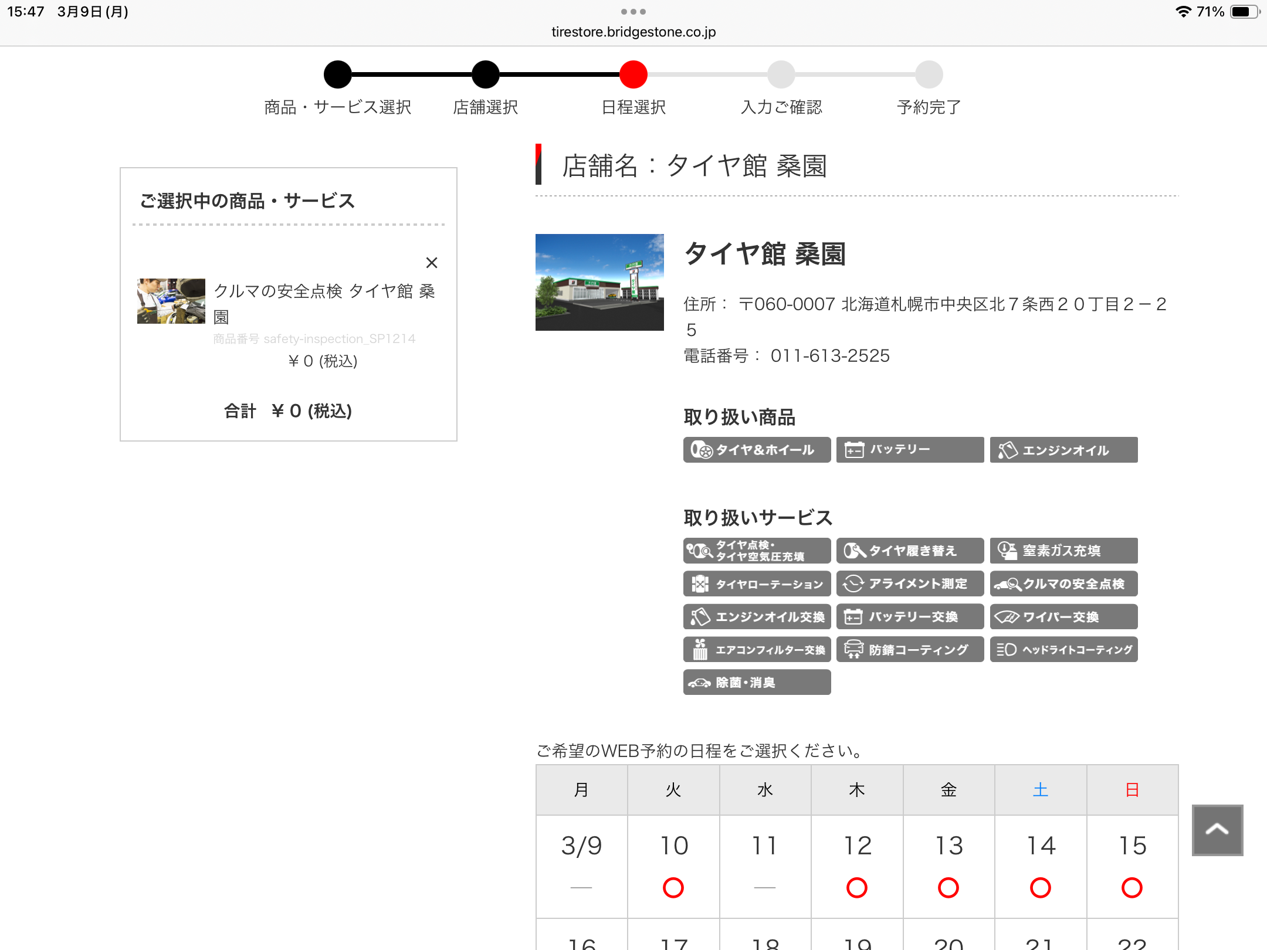Choose Sunday 15 availability circle
This screenshot has height=950, width=1267.
[x=1132, y=887]
